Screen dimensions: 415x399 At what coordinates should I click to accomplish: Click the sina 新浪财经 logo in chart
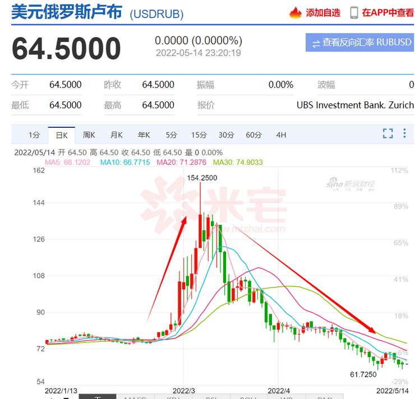(x=351, y=184)
